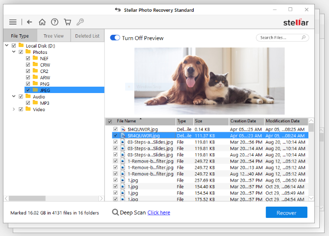Image resolution: width=329 pixels, height=236 pixels.
Task: Open the hamburger menu
Action: [13, 22]
